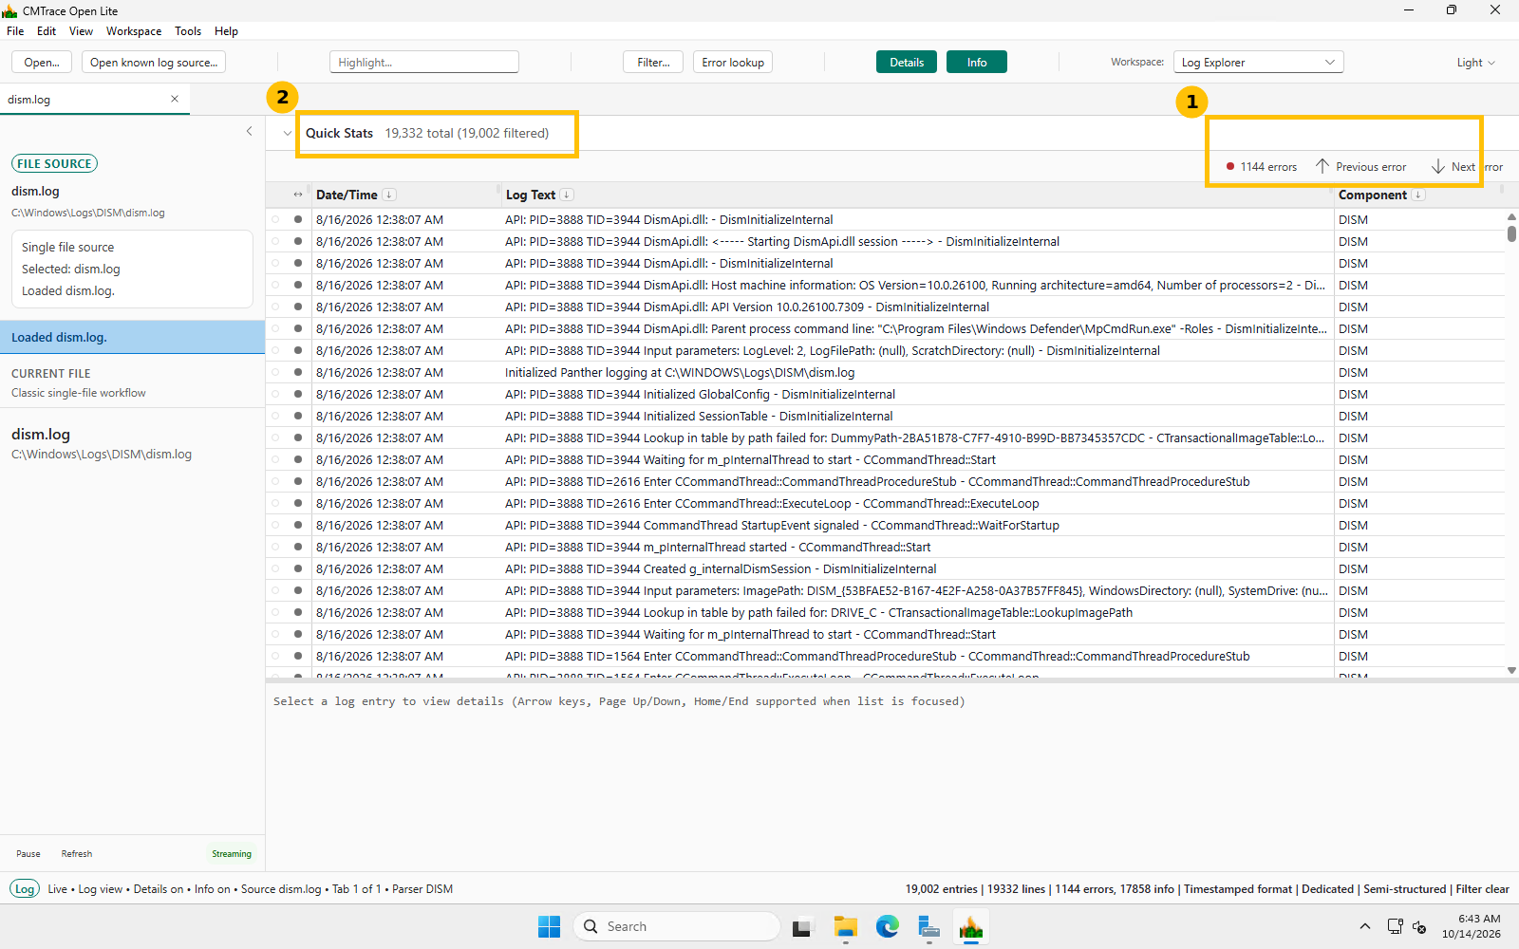
Task: Click Open known log source button
Action: (154, 63)
